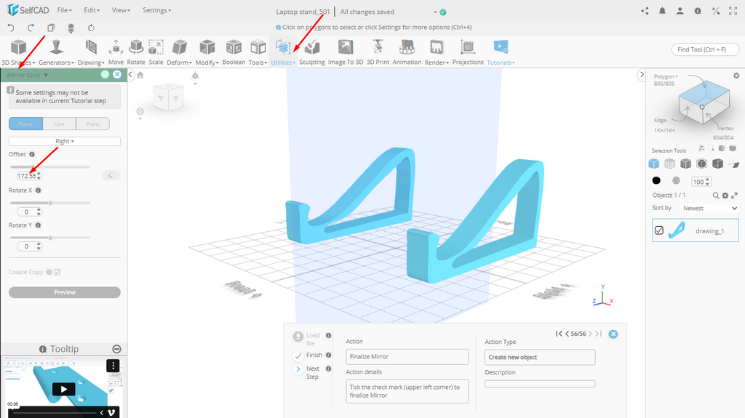Select the Plane mirror mode
Image resolution: width=745 pixels, height=418 pixels.
[25, 124]
